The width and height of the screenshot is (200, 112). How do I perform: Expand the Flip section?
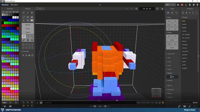pyautogui.click(x=168, y=58)
